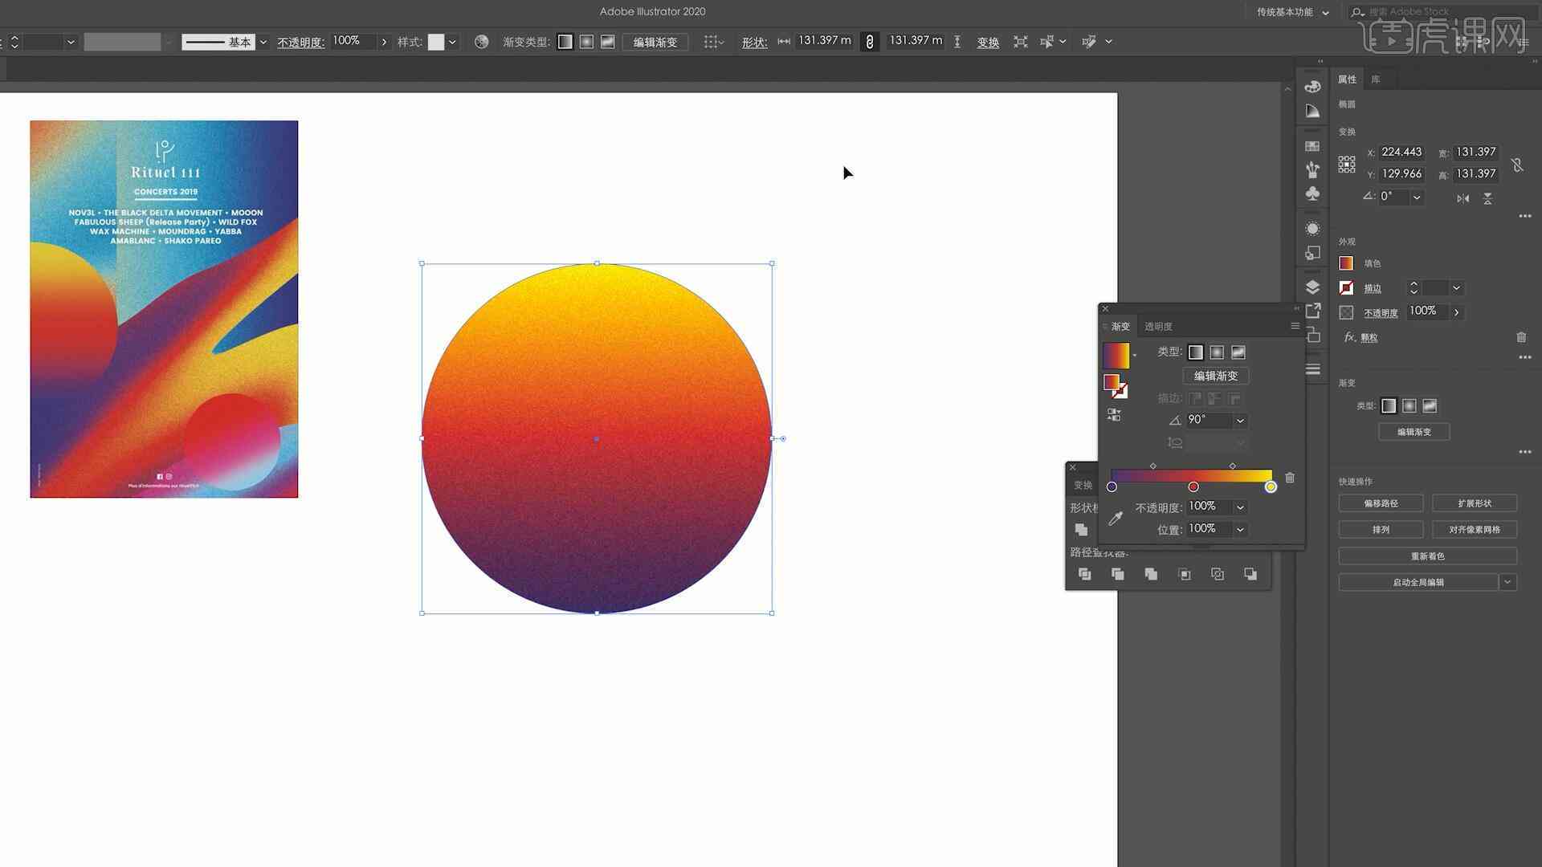Switch to the 库 tab
This screenshot has width=1542, height=867.
tap(1376, 79)
